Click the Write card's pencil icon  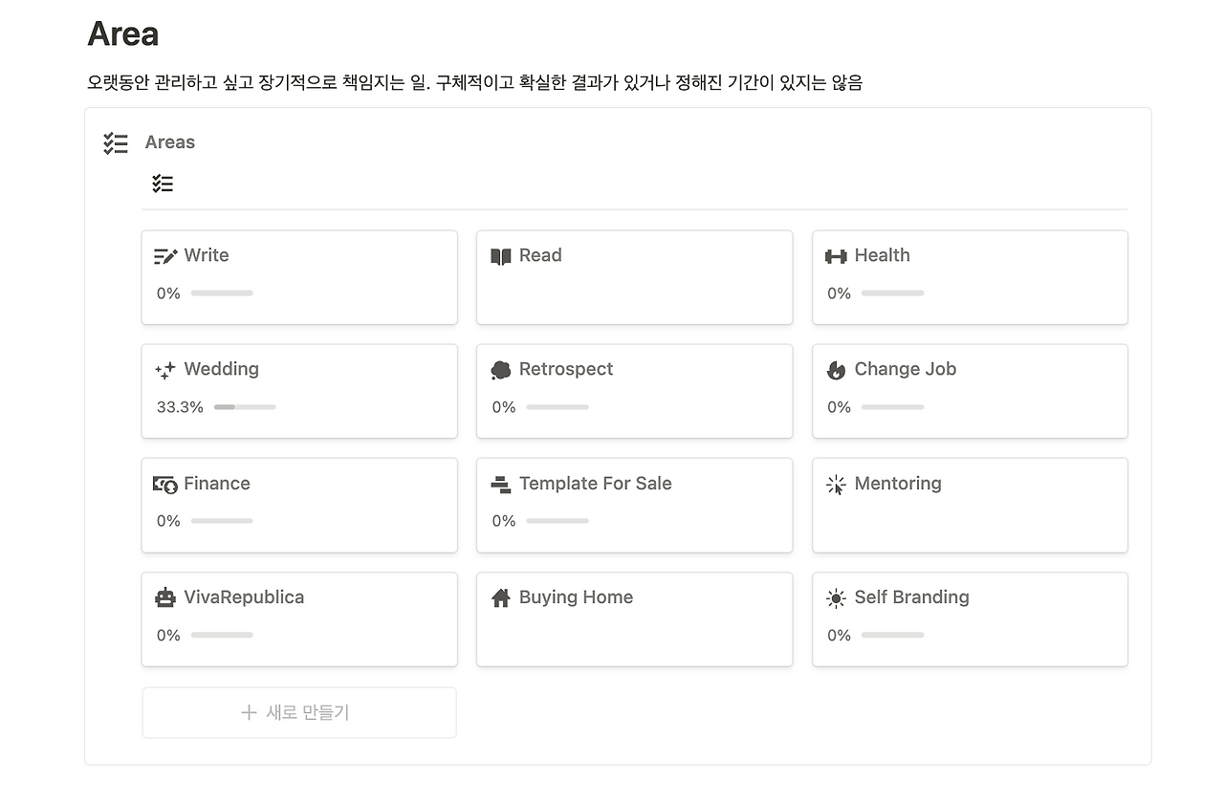165,255
